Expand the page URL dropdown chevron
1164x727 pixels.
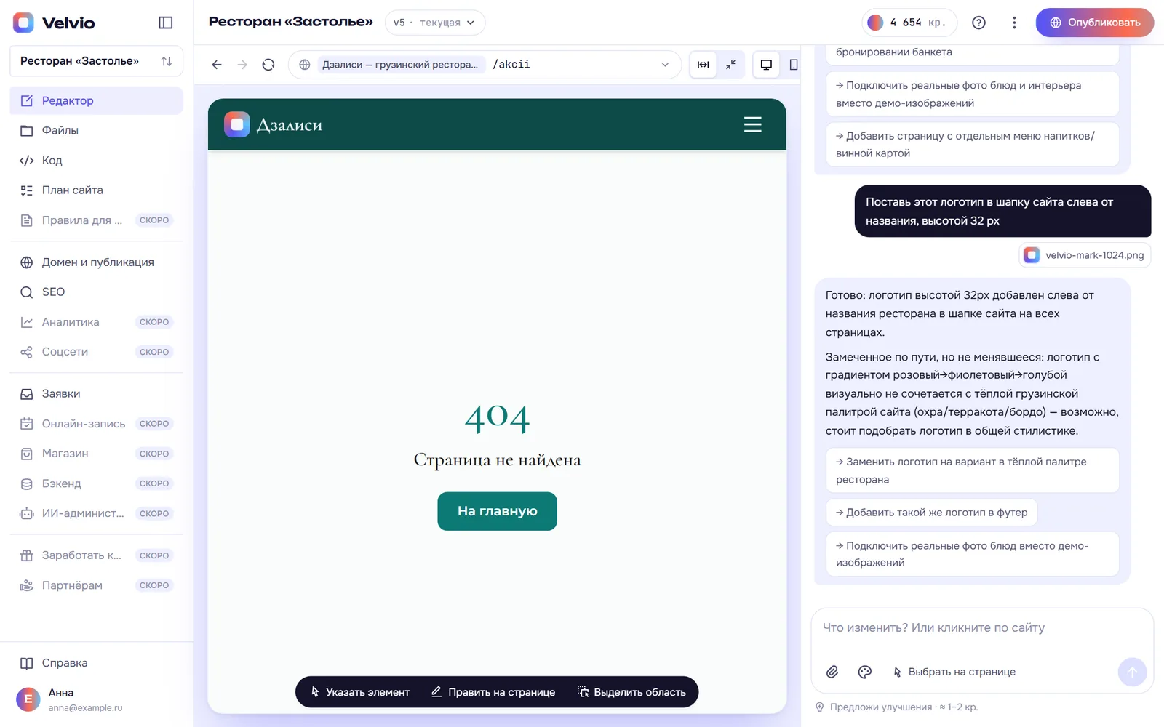click(665, 65)
